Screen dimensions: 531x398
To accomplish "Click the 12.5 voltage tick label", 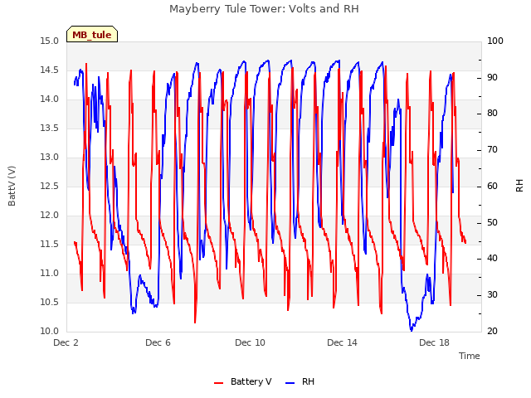I will click(x=49, y=187).
